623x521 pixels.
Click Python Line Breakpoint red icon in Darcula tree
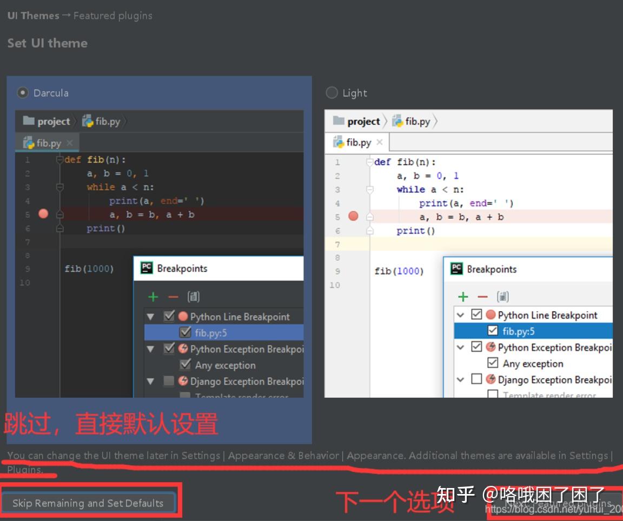[183, 316]
